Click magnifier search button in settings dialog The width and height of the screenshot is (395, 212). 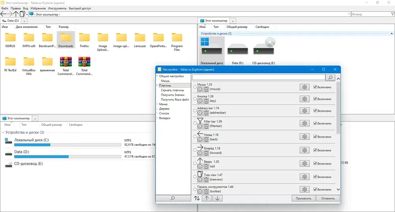pyautogui.click(x=330, y=78)
